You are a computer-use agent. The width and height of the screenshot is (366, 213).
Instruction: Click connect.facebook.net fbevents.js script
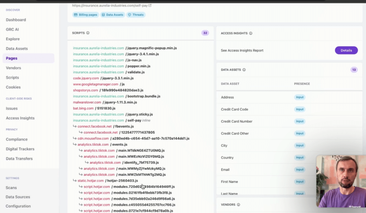(105, 127)
